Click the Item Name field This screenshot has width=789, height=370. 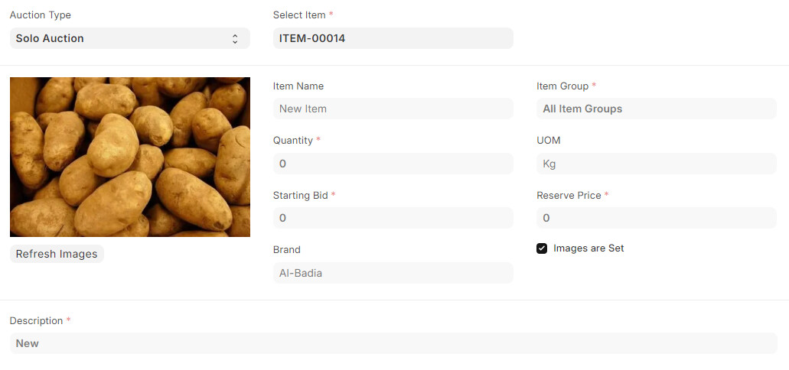[x=393, y=109]
